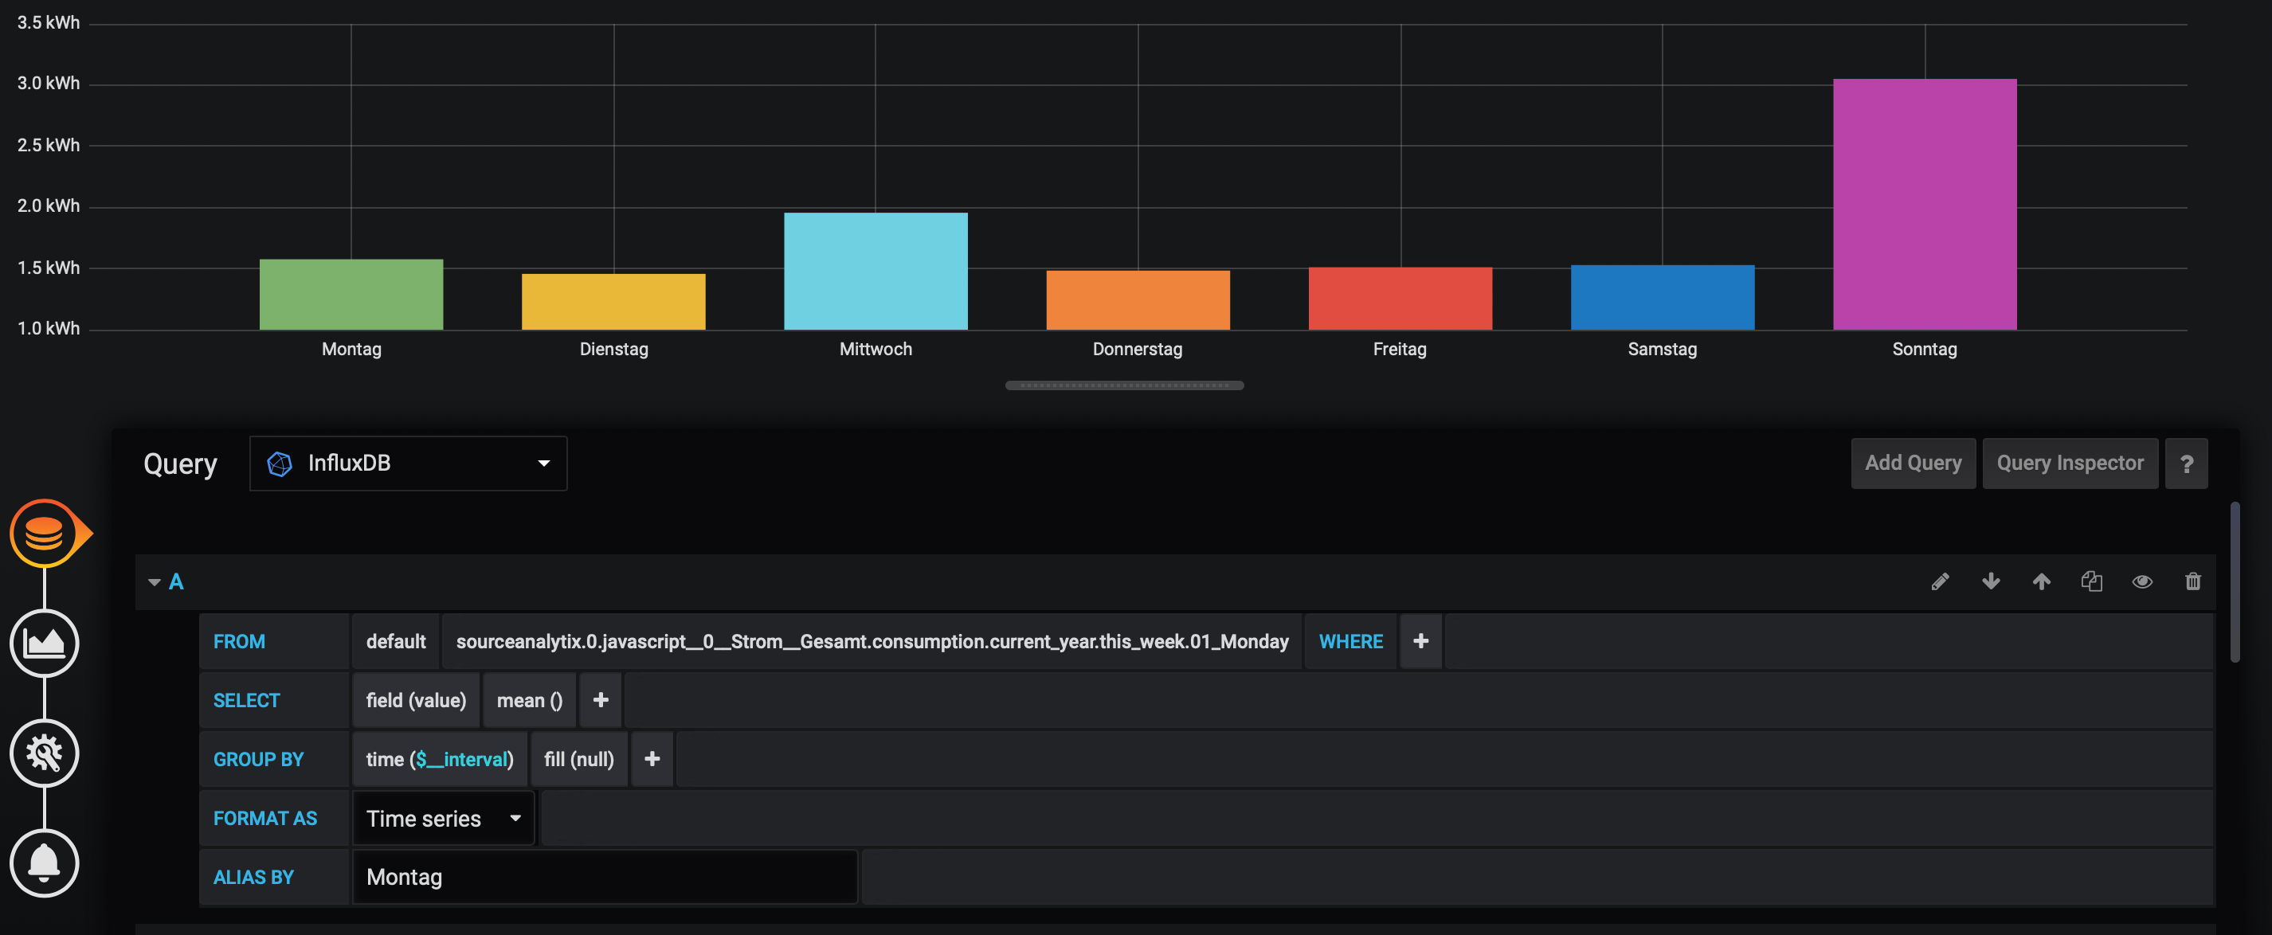Open the Visualization tab chart icon
Viewport: 2272px width, 935px height.
[x=44, y=643]
